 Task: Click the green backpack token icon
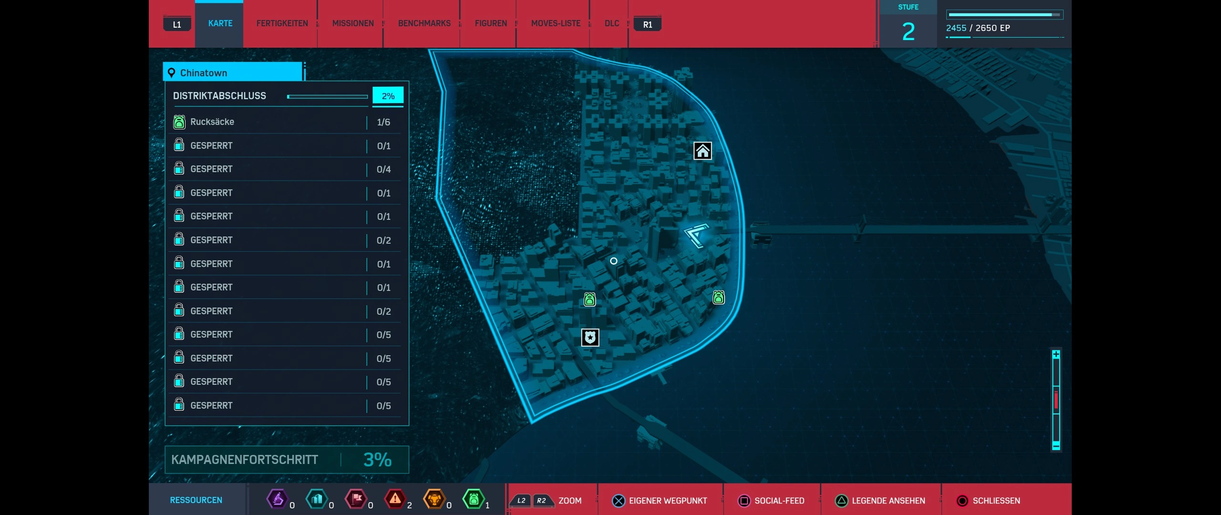474,499
